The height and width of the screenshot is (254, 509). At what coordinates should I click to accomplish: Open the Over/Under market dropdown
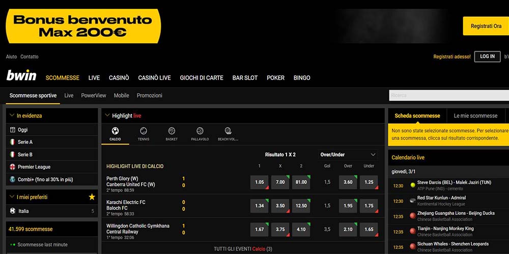point(348,154)
